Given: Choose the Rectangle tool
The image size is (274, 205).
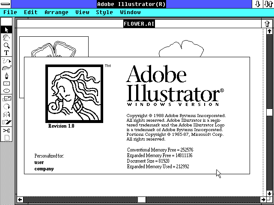Looking at the screenshot, I should tap(6, 84).
